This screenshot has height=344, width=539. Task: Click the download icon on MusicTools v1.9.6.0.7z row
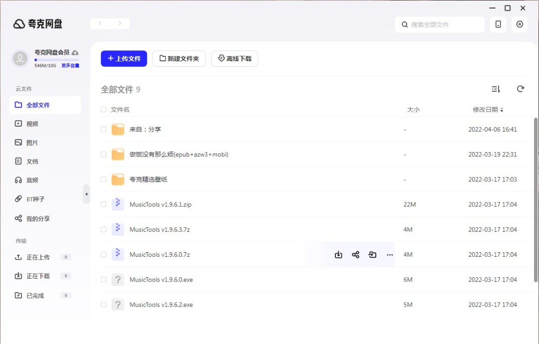coord(338,255)
